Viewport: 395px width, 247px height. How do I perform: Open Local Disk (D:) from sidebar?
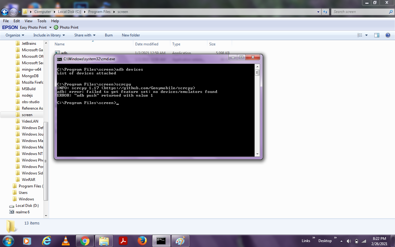(x=27, y=205)
